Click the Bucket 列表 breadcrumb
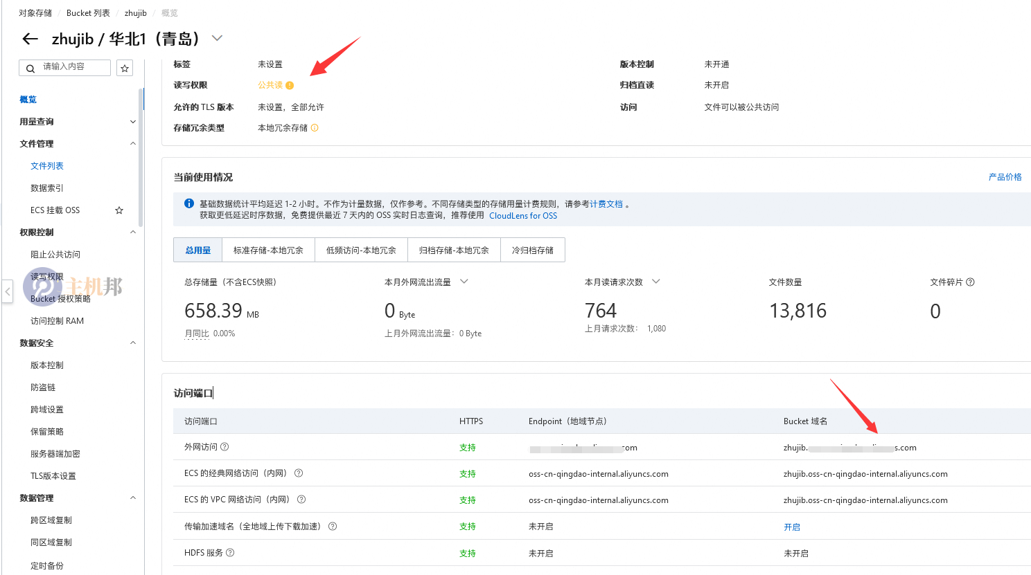Viewport: 1031px width, 575px height. pyautogui.click(x=88, y=13)
